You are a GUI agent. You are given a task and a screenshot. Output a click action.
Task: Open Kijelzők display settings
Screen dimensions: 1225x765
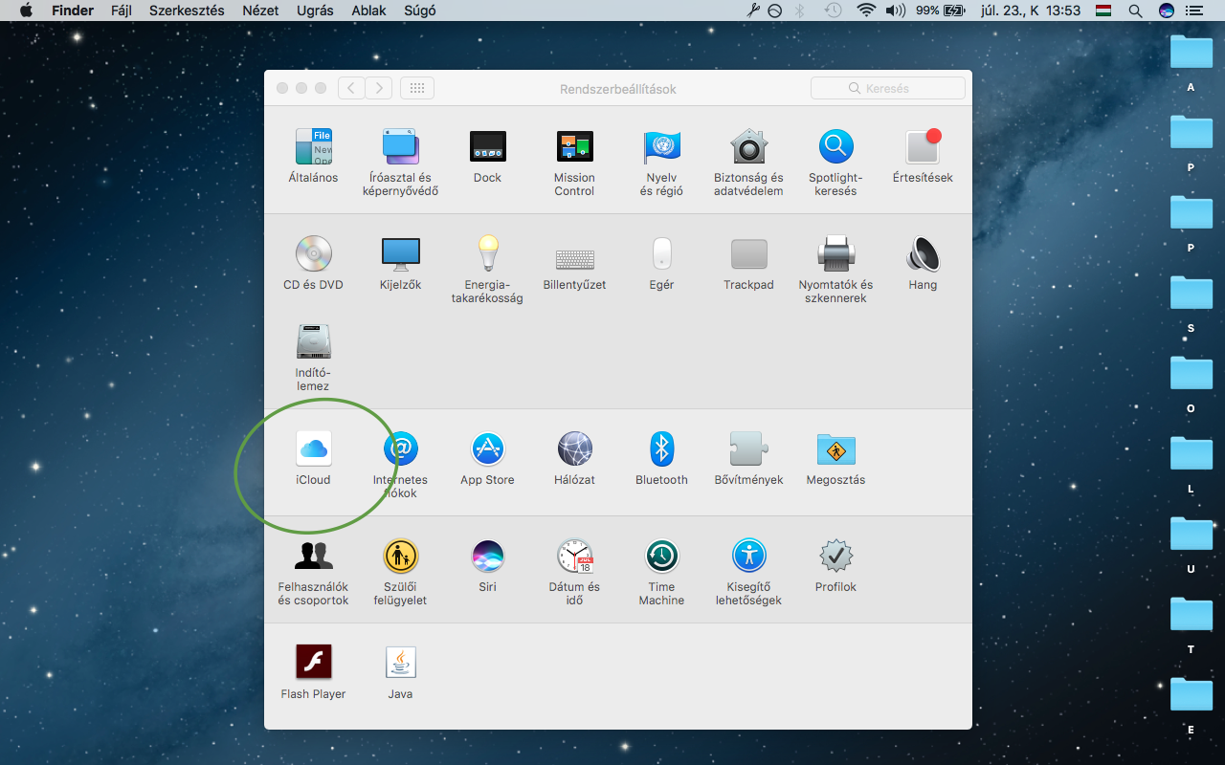[400, 263]
